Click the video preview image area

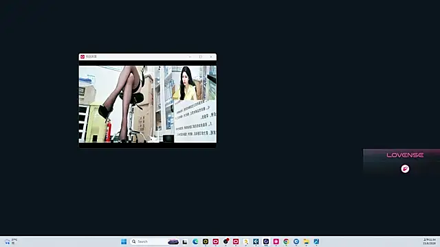point(148,104)
